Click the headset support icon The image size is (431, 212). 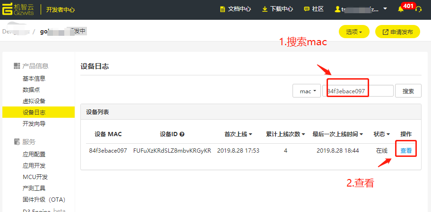coord(418,9)
